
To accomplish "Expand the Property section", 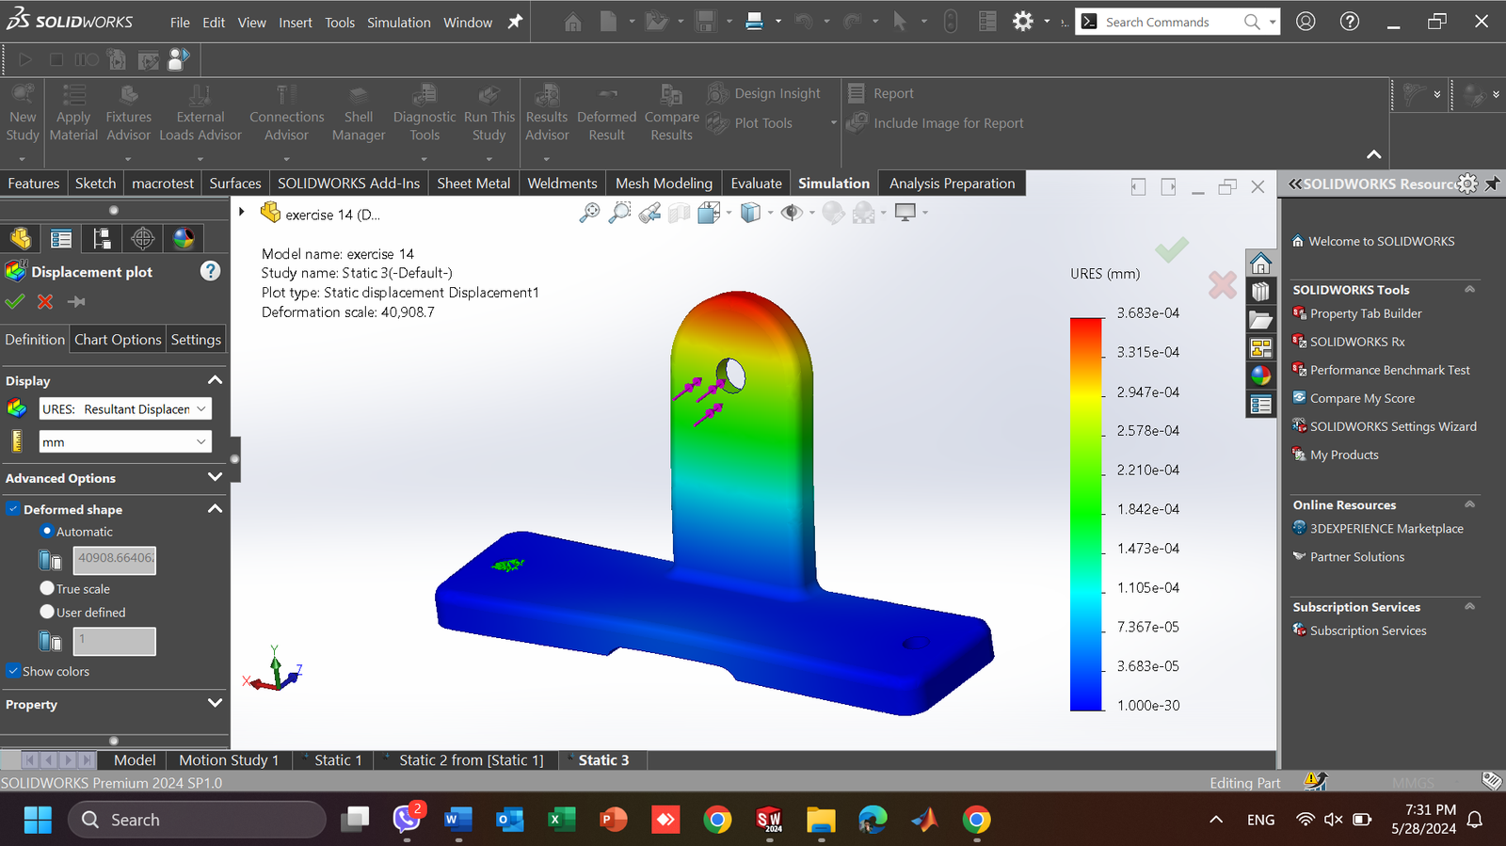I will click(215, 704).
